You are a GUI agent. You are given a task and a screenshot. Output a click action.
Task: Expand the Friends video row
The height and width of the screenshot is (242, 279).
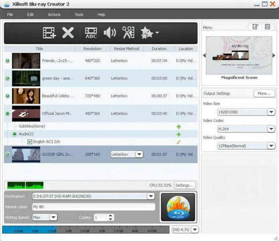point(7,61)
